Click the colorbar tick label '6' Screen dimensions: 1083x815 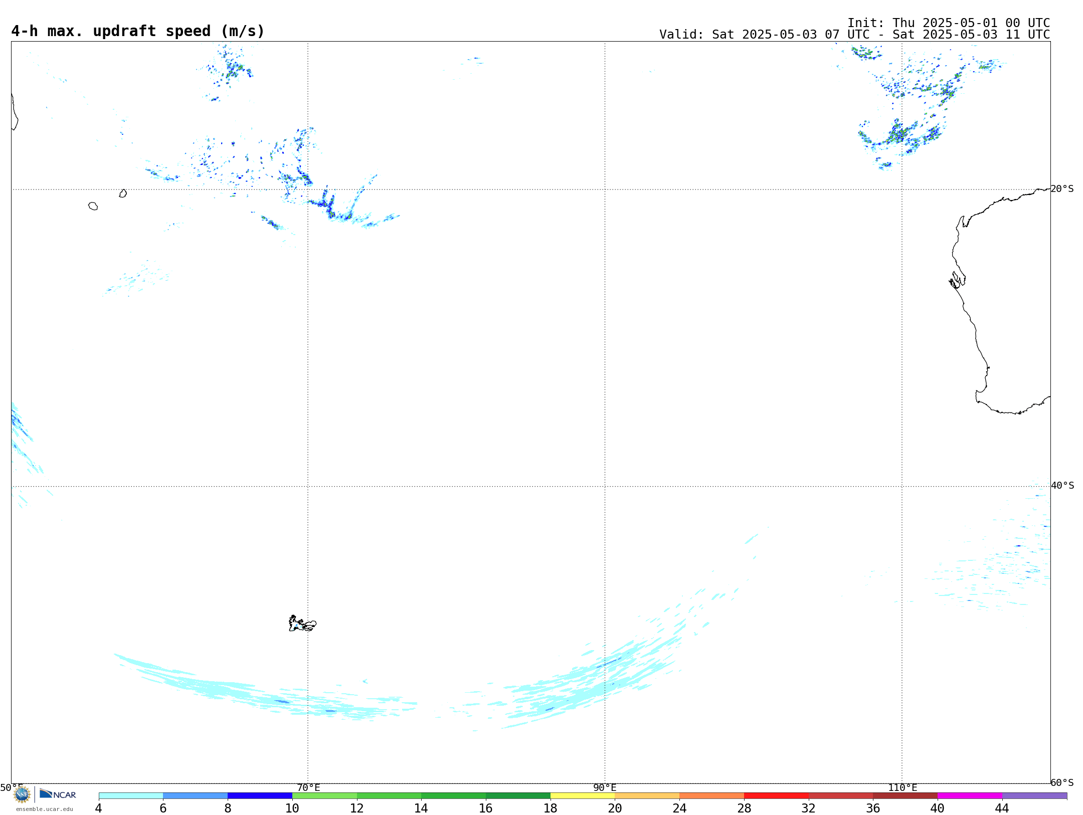[163, 808]
